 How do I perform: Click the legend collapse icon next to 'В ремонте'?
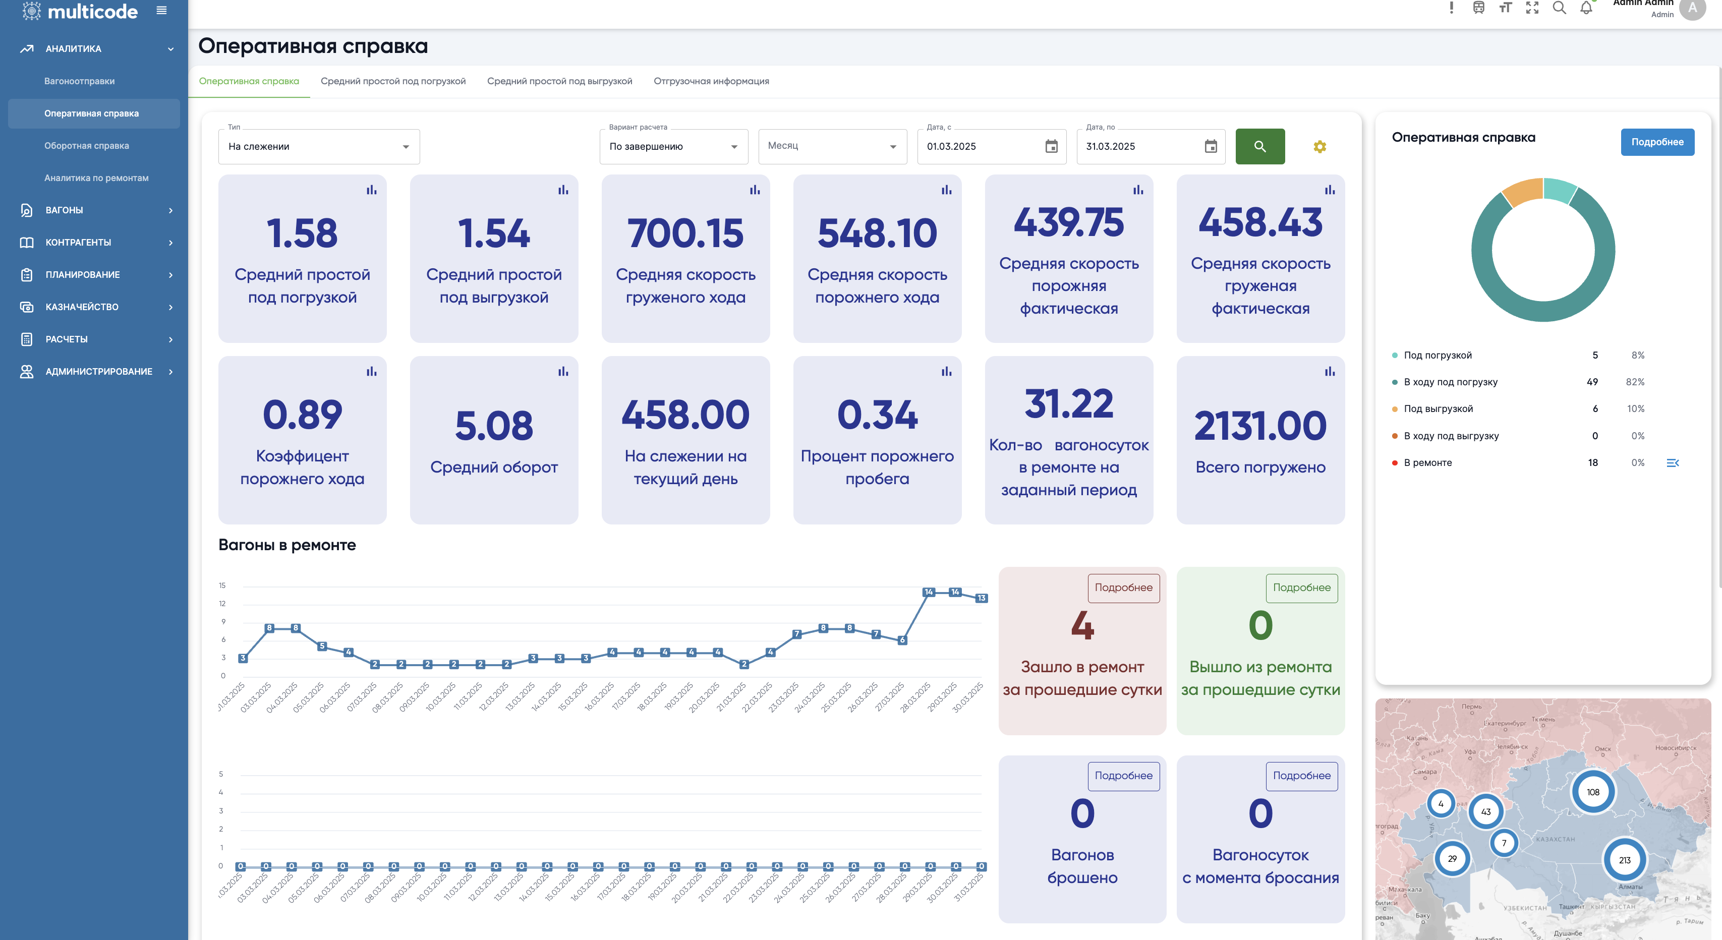[1672, 462]
